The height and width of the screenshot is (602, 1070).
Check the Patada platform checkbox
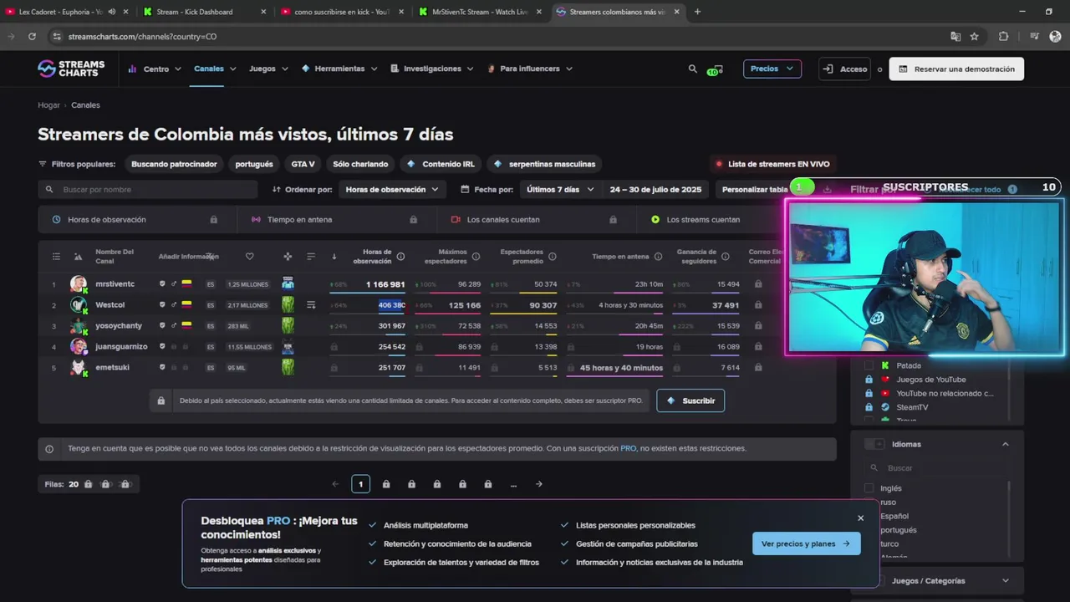point(869,365)
